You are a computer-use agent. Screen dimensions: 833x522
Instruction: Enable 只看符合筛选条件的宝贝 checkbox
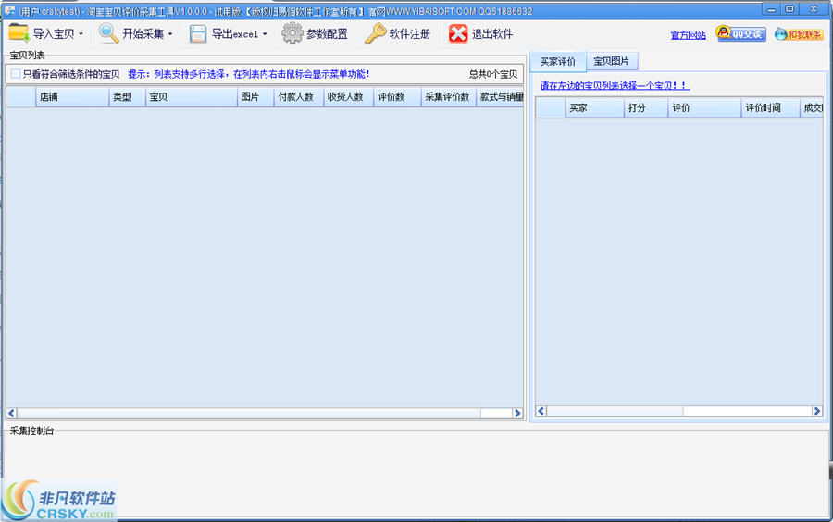(x=16, y=74)
